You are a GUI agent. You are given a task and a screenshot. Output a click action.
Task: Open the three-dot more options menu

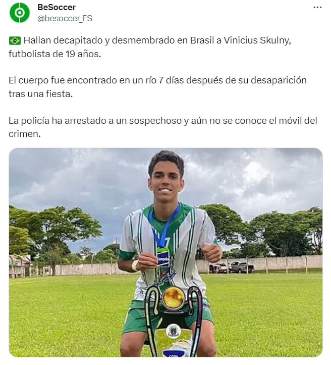click(x=317, y=8)
